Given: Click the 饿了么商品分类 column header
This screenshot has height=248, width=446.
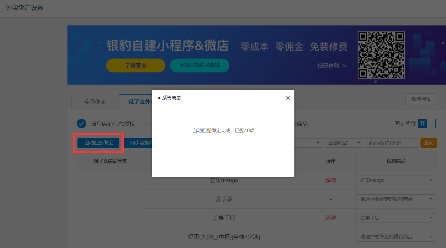Looking at the screenshot, I should (x=110, y=161).
